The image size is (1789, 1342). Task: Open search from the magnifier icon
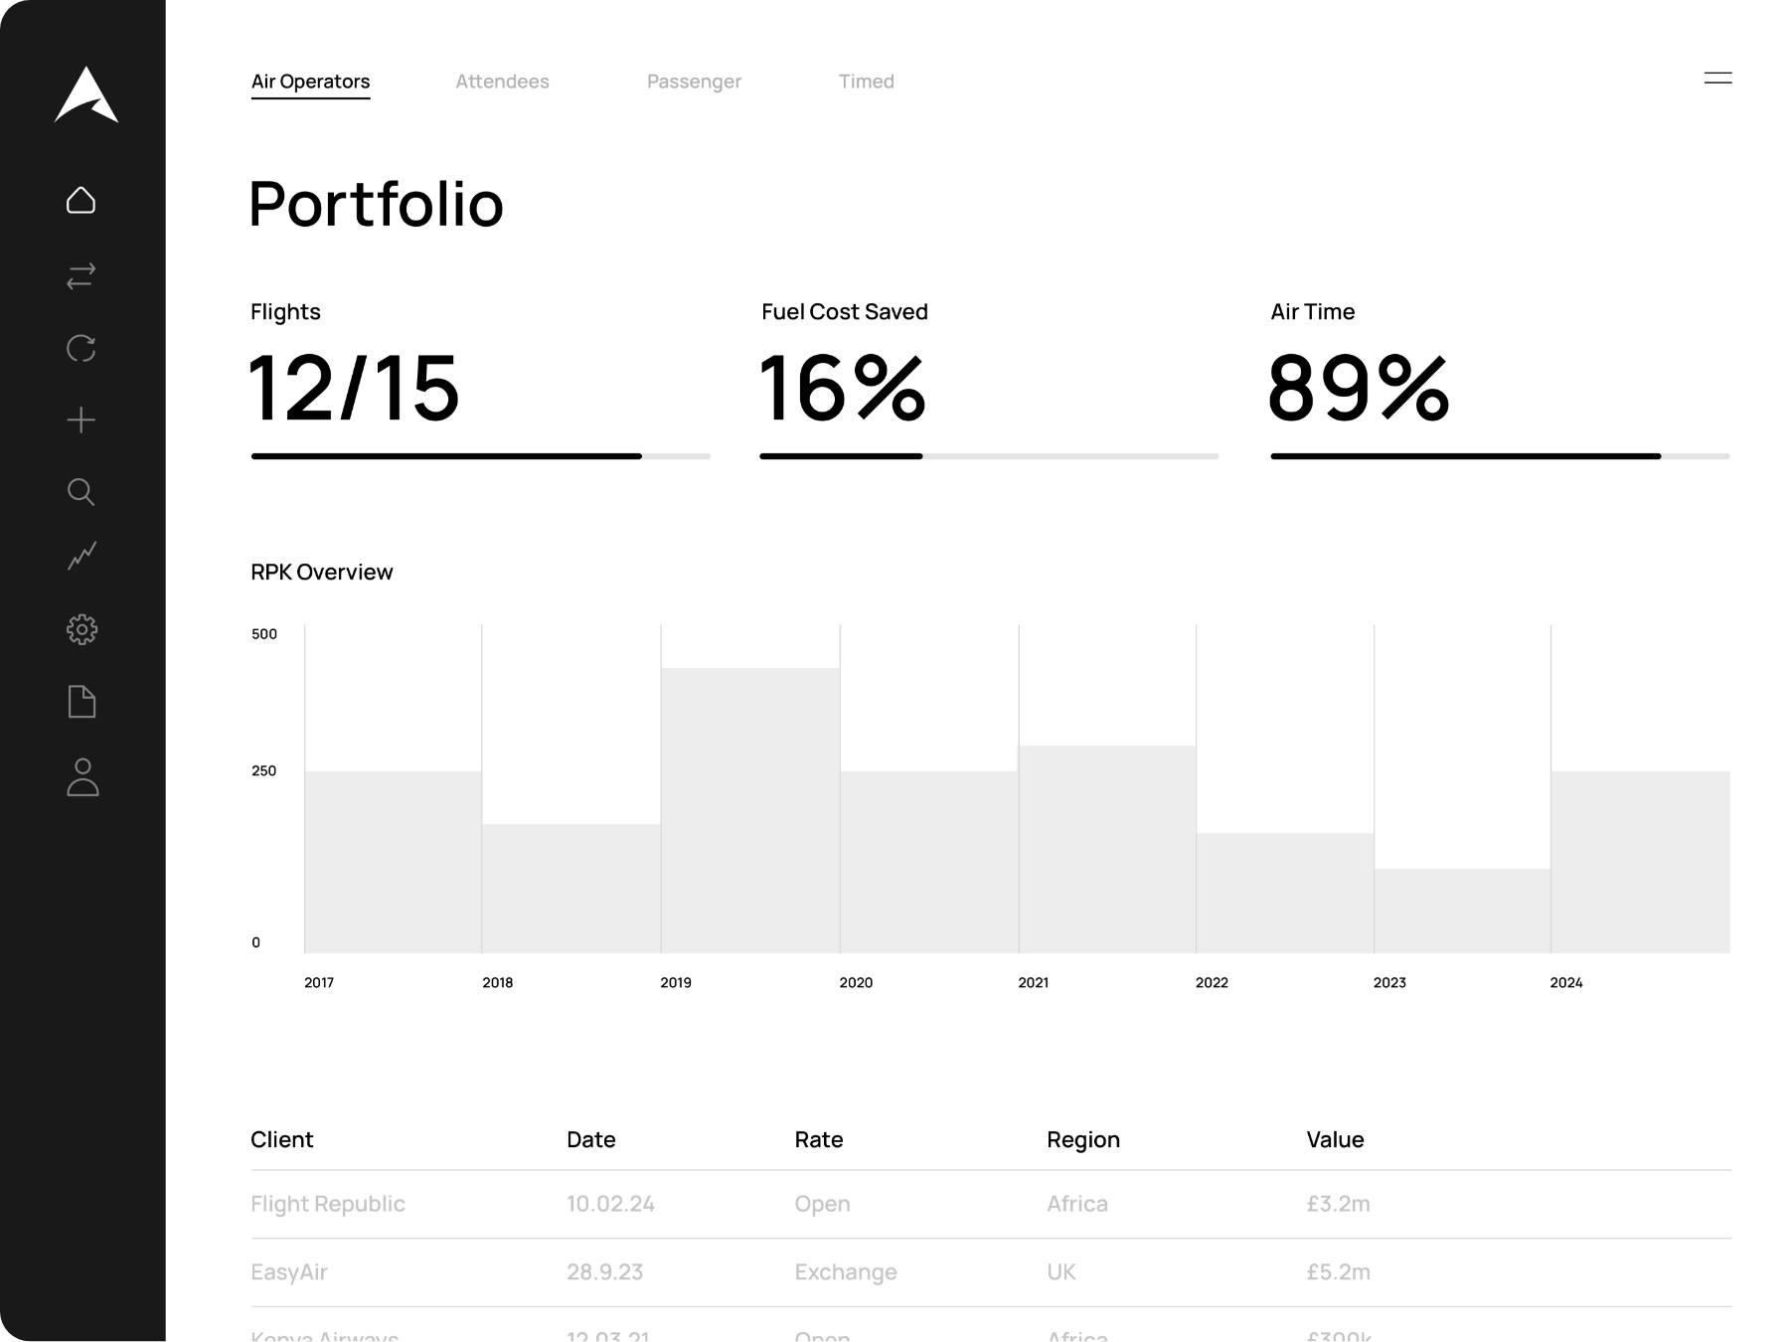point(81,492)
